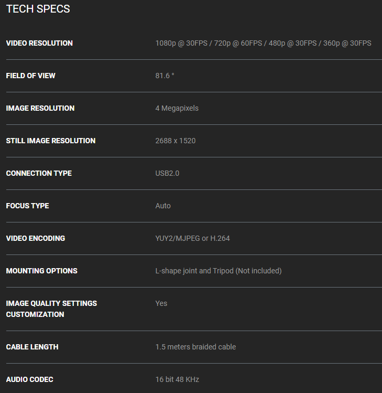
Task: Click the 81.6 ° field of view value
Action: pos(165,76)
